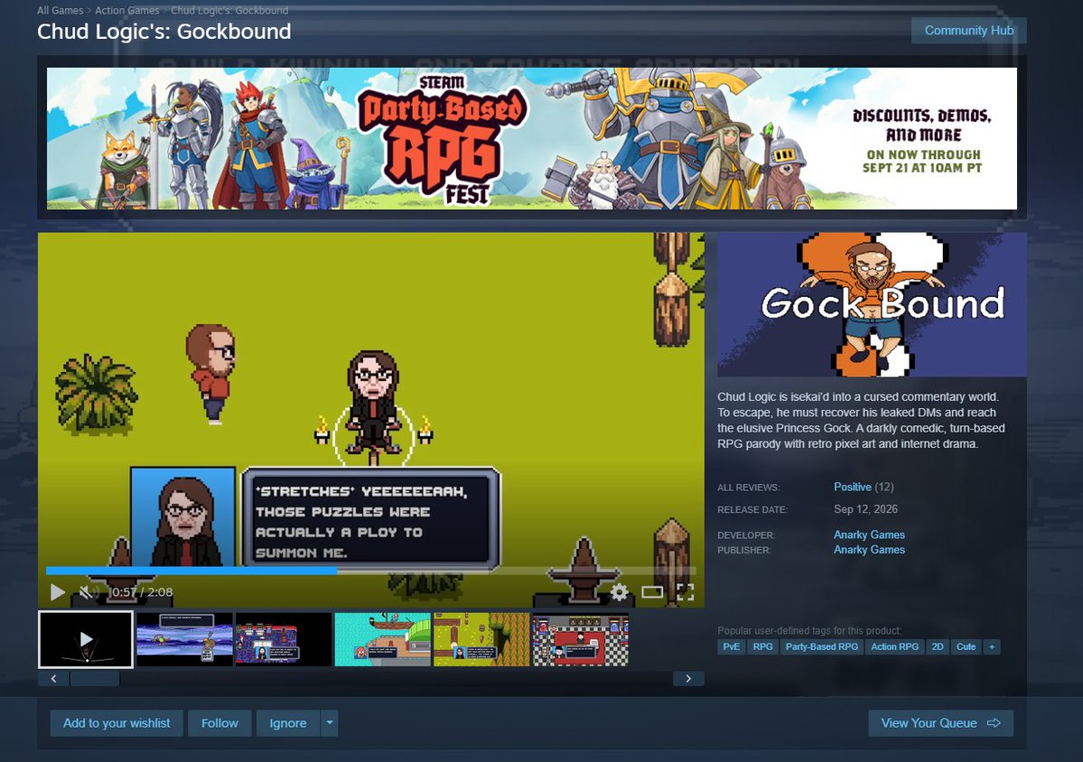
Task: Select the Action RPG tag
Action: click(x=894, y=646)
